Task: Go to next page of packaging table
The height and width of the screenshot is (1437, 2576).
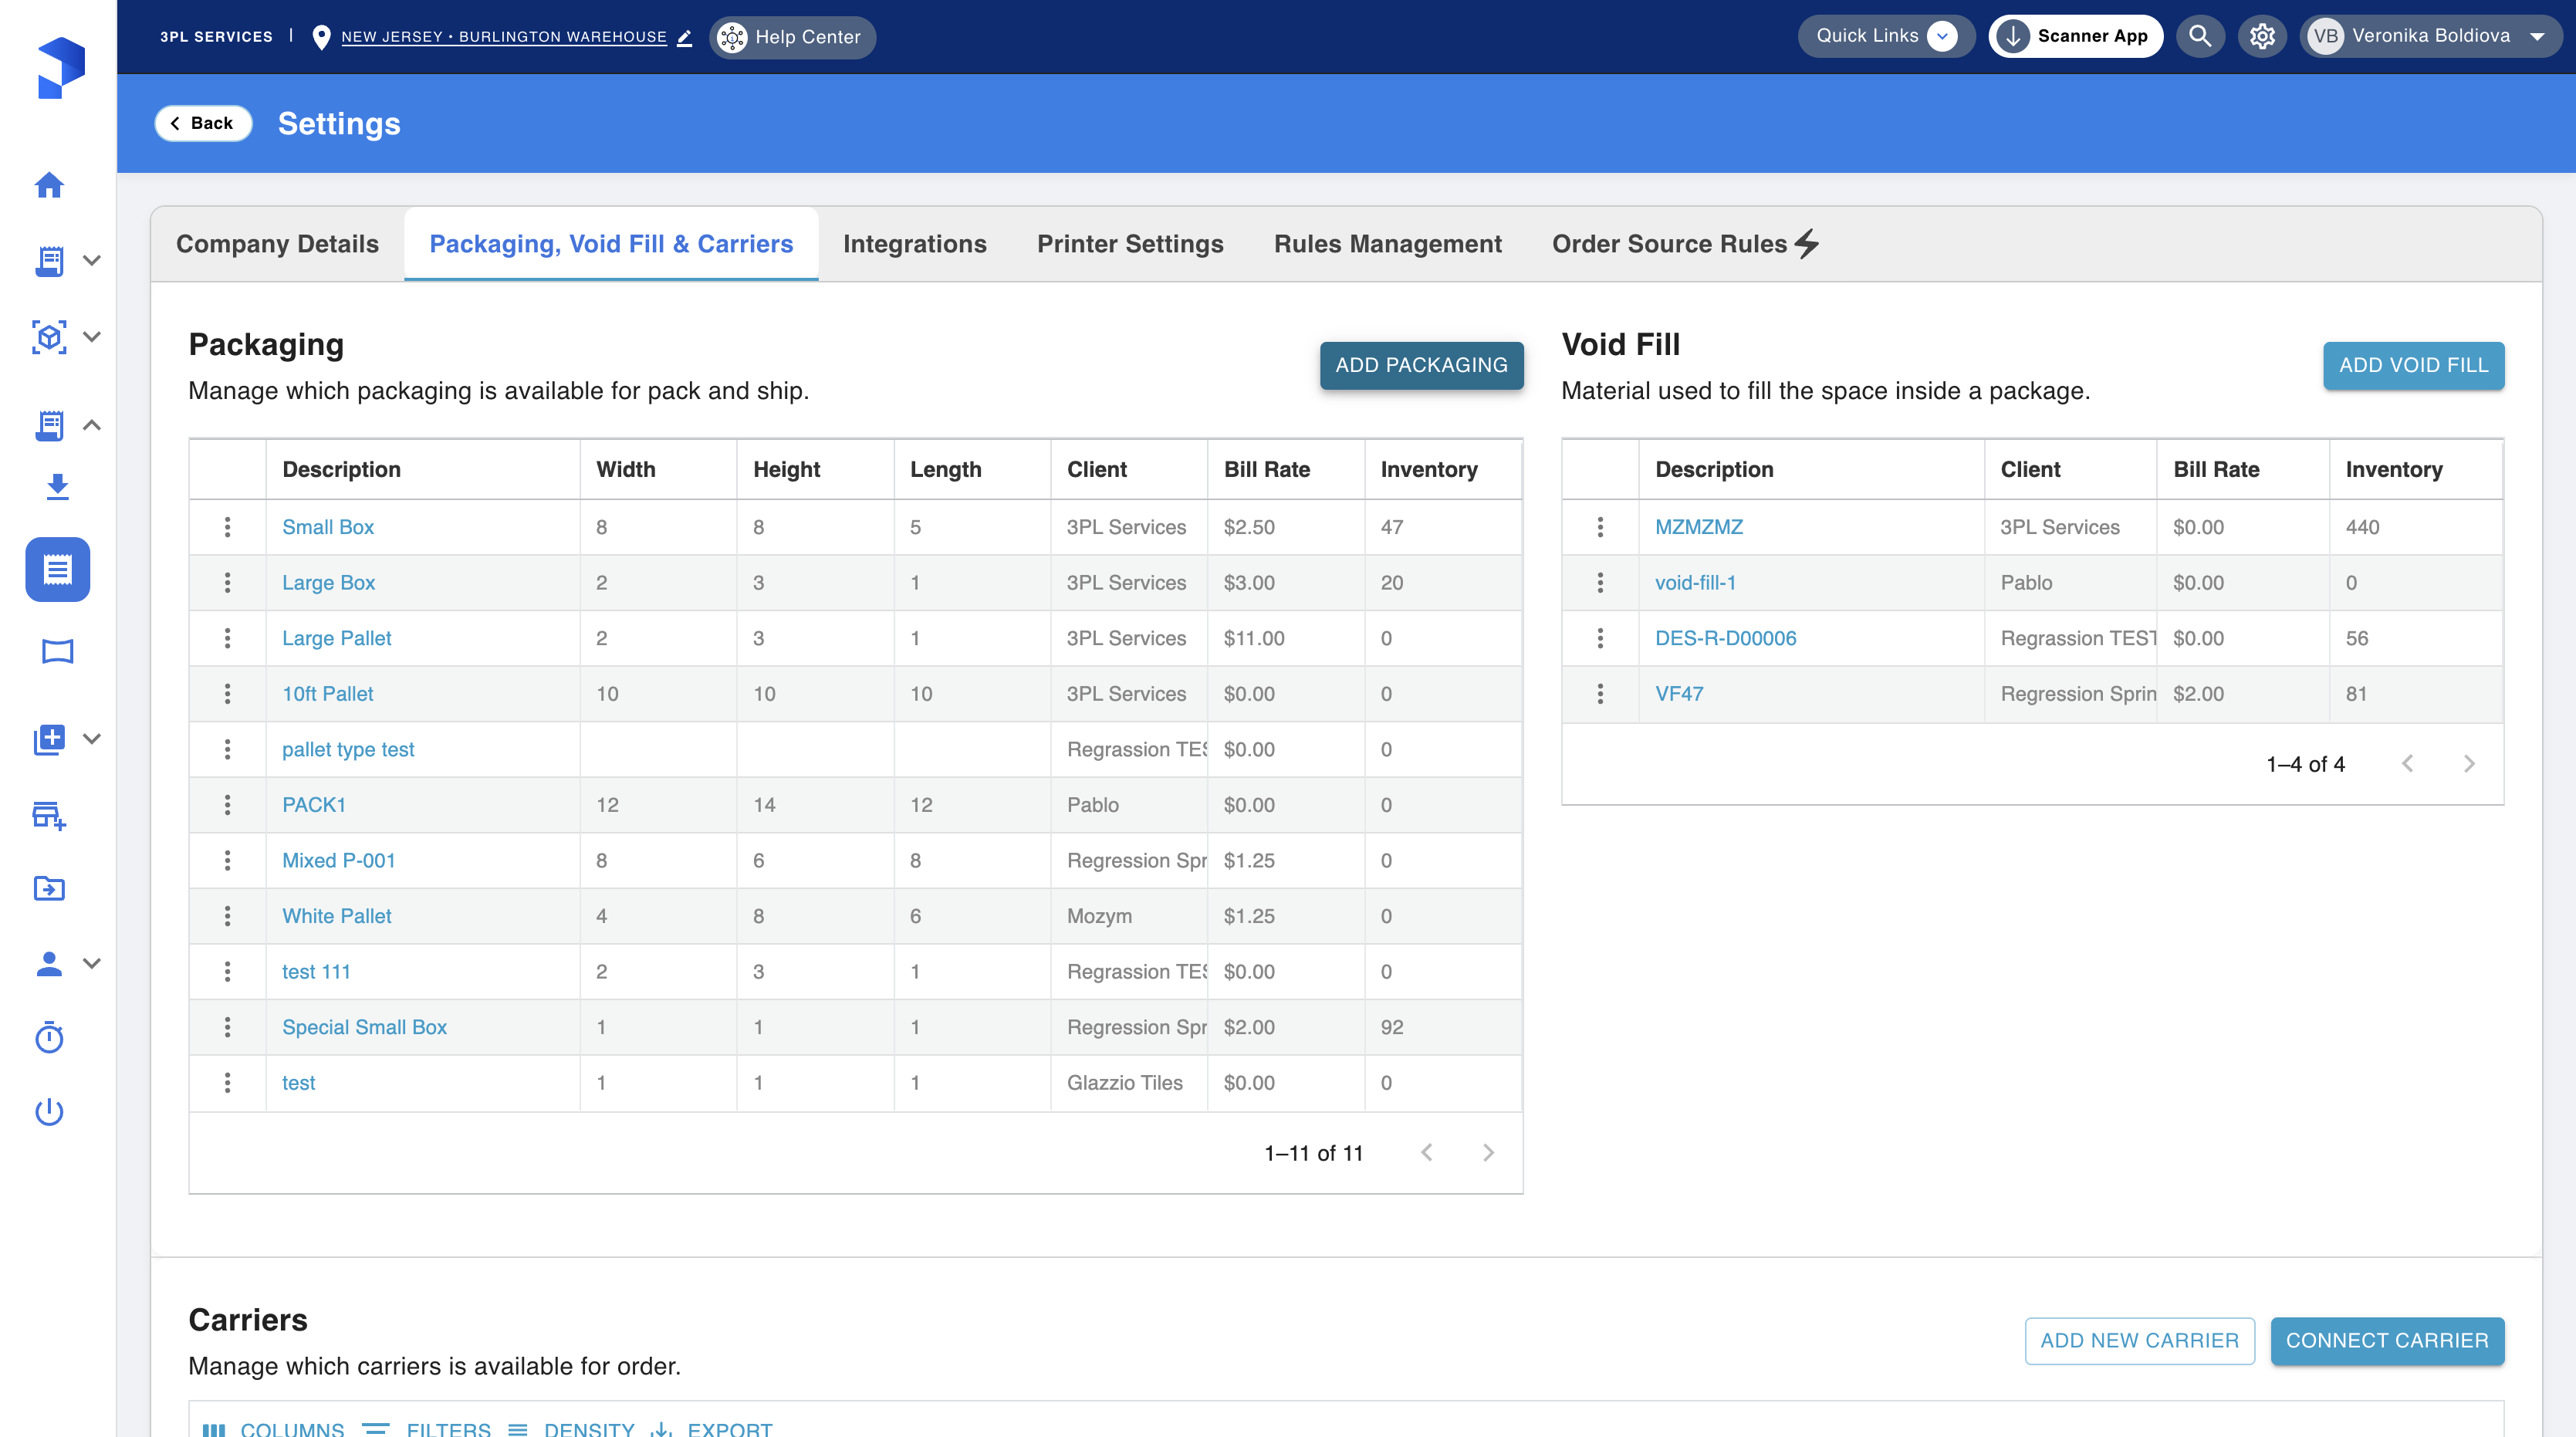Action: (x=1488, y=1153)
